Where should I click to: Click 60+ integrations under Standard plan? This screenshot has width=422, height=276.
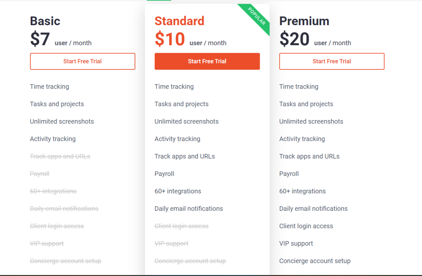pyautogui.click(x=178, y=191)
